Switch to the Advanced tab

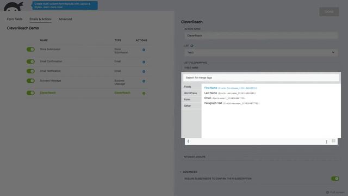(65, 19)
